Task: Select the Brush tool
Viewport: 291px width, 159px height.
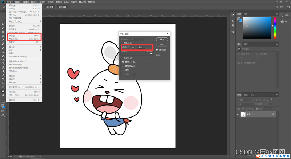Action: point(3,48)
